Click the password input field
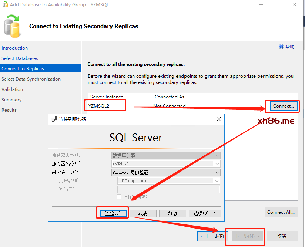305x247 pixels. 169,189
